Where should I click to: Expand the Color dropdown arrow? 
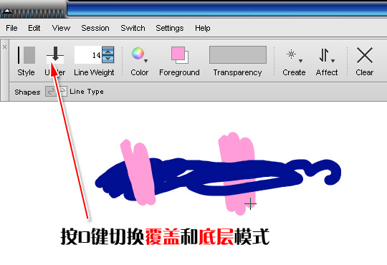click(146, 61)
